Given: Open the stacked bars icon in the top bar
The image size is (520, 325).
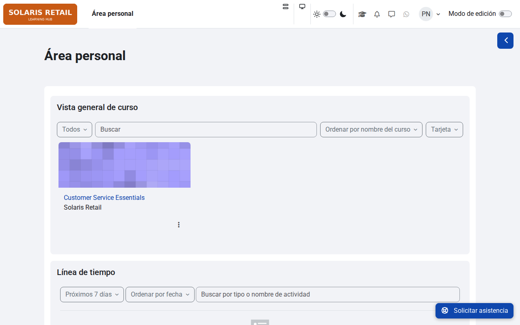Looking at the screenshot, I should click(285, 6).
